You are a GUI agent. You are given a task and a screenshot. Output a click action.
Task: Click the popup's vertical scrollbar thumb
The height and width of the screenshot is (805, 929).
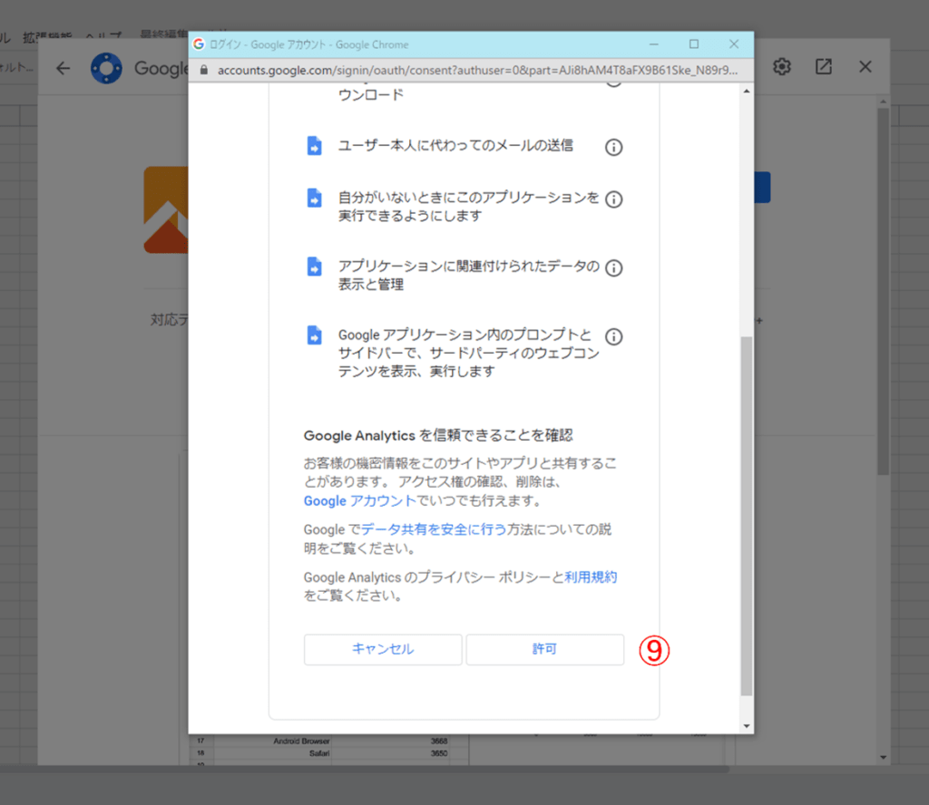tap(747, 517)
